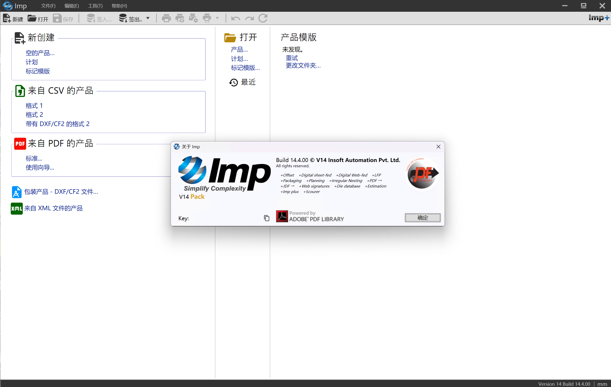Click the 新建 (New) toolbar icon
Image resolution: width=611 pixels, height=387 pixels.
point(7,18)
